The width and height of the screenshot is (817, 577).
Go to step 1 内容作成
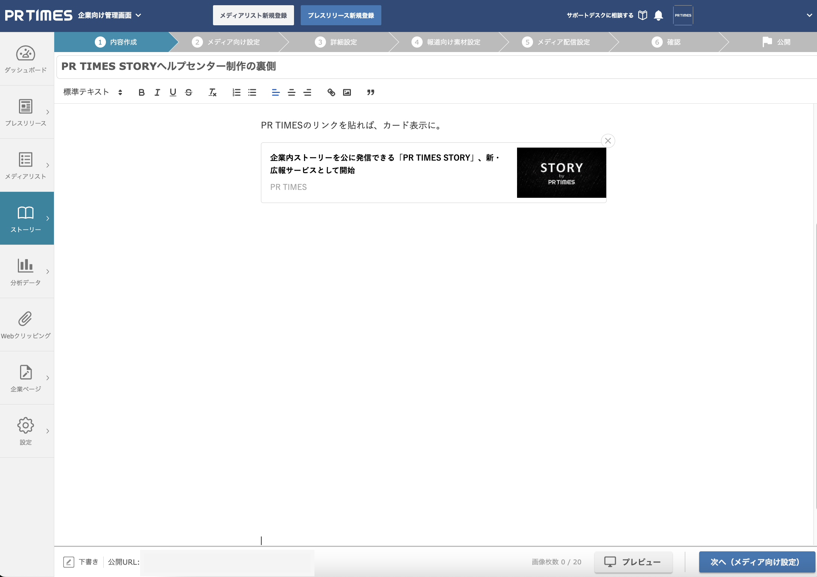point(116,42)
